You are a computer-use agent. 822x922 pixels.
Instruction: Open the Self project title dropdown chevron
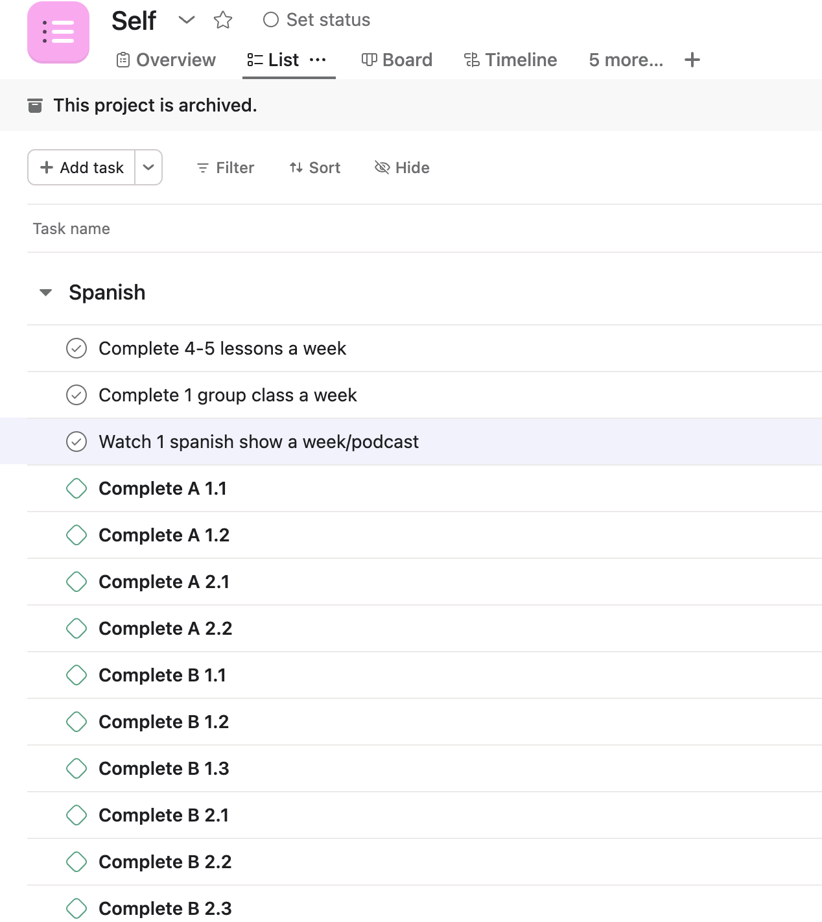pos(187,20)
